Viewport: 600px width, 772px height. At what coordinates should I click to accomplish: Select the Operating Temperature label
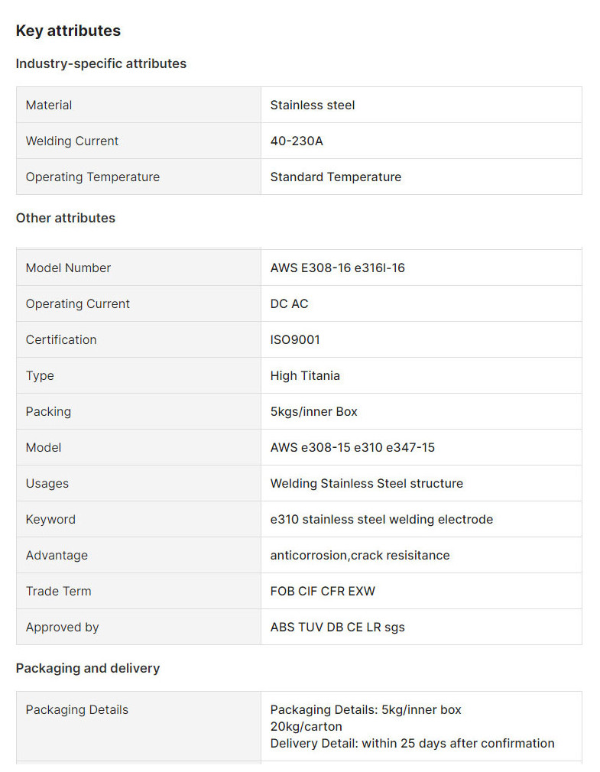(x=92, y=177)
